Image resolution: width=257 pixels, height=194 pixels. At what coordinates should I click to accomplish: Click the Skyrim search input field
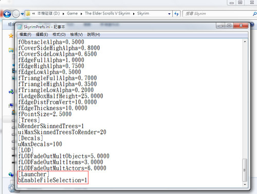[x=217, y=14]
